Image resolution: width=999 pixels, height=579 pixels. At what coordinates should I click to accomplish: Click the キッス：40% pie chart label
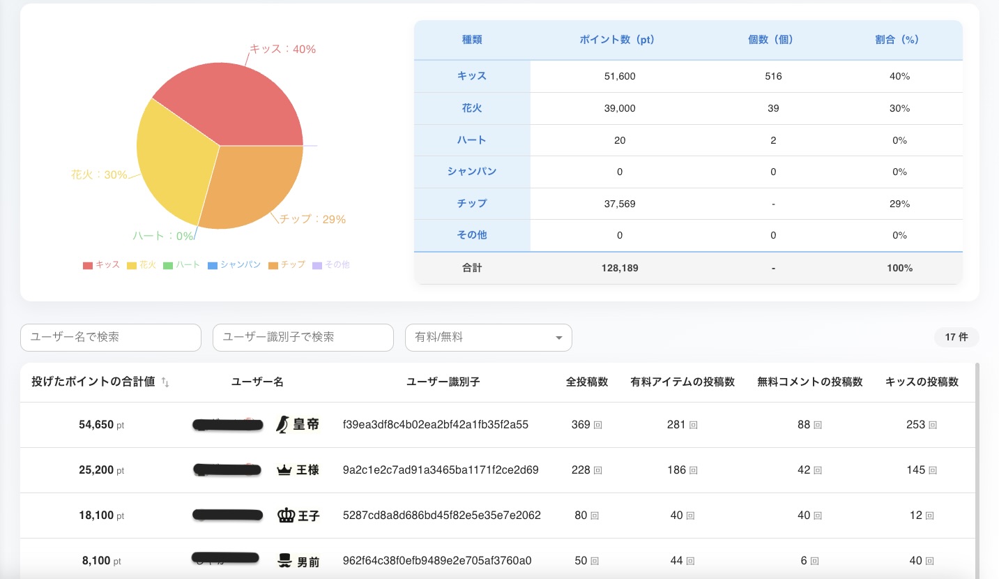tap(282, 49)
